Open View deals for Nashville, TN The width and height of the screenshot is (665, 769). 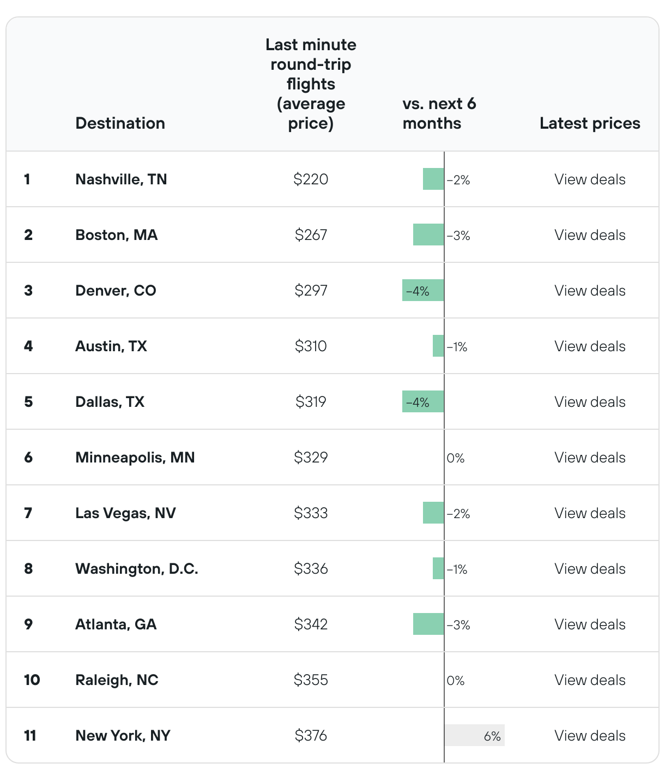(x=590, y=179)
